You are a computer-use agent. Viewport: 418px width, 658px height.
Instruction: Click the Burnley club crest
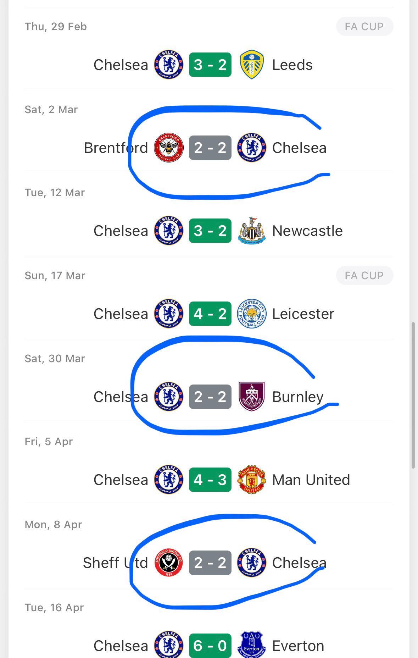pos(251,397)
